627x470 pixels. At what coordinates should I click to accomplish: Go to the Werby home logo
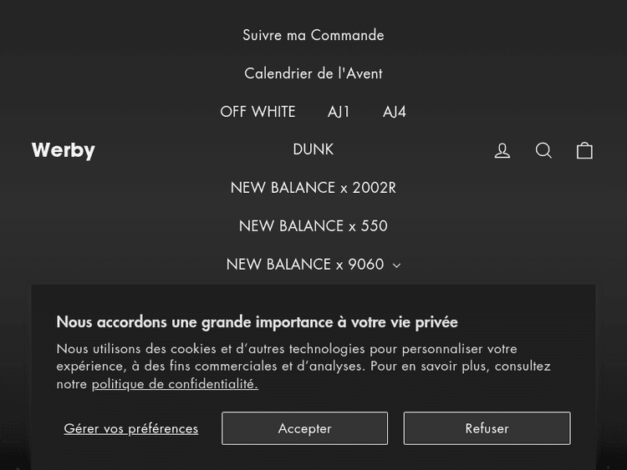coord(64,150)
